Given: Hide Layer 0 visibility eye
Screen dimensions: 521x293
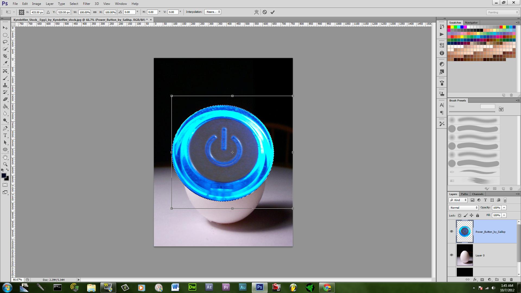Looking at the screenshot, I should click(452, 255).
